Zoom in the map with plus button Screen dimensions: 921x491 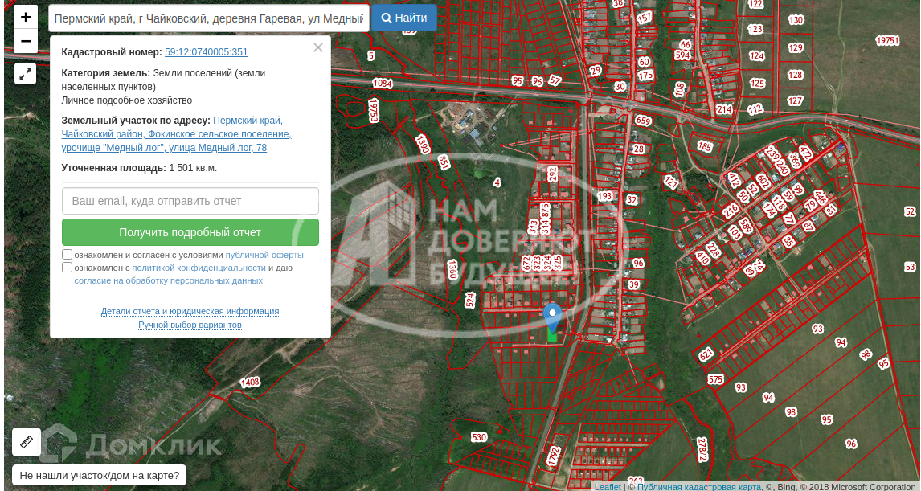pyautogui.click(x=25, y=17)
